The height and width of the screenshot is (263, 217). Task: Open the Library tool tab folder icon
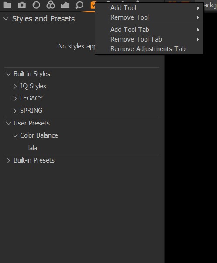pyautogui.click(x=7, y=5)
